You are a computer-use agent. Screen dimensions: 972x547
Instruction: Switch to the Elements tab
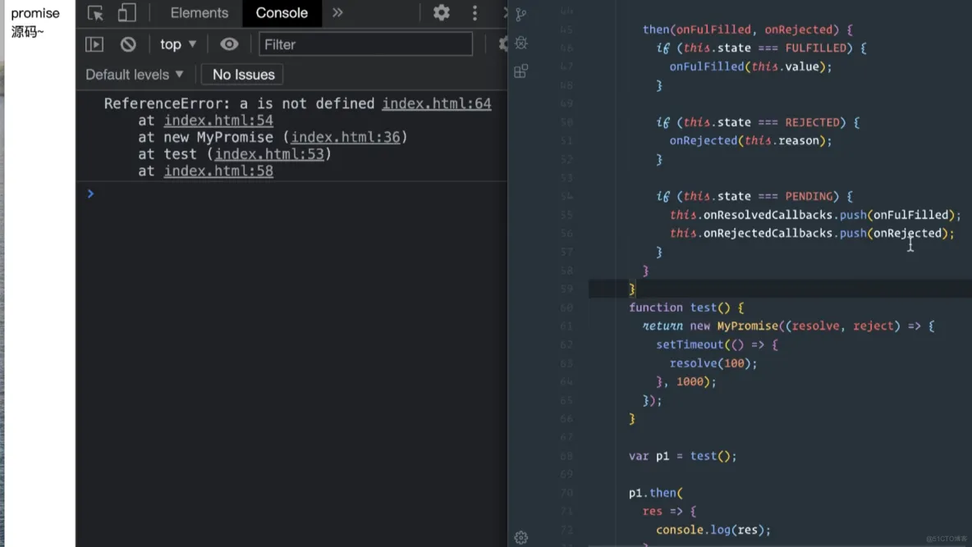(199, 13)
